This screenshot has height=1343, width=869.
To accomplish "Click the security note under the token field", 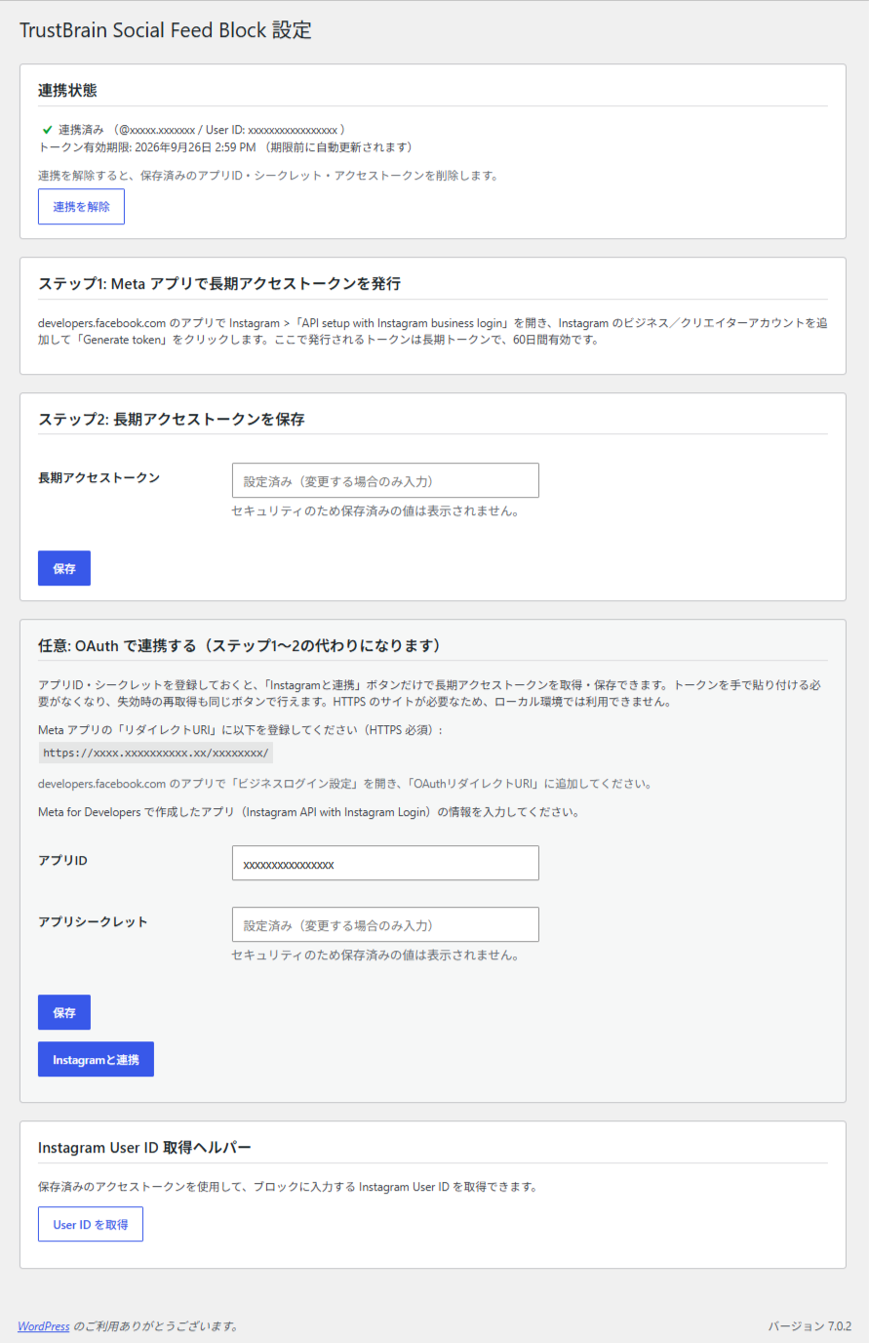I will [375, 510].
